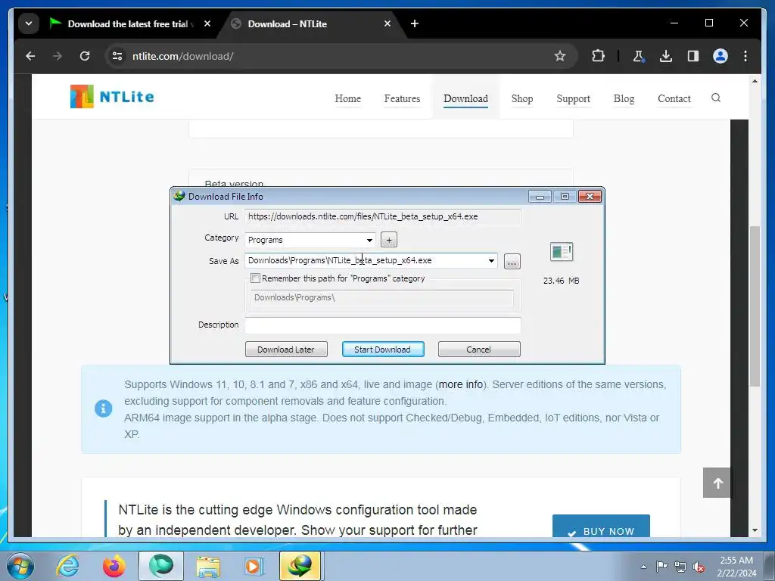Switch to Internet Download Manager in taskbar

pos(301,566)
